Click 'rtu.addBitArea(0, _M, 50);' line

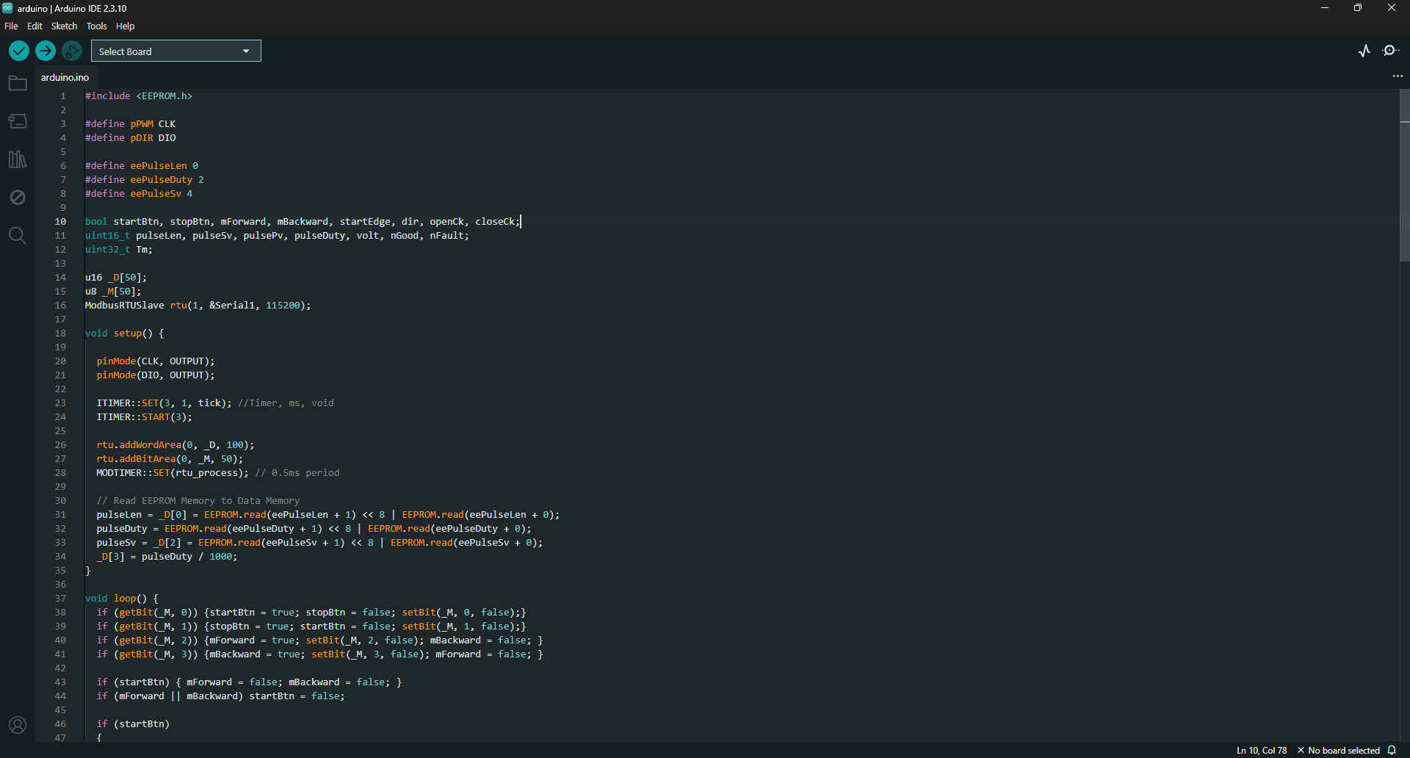[x=170, y=459]
